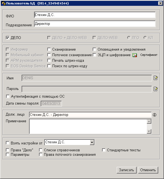Click the Записать button
Image resolution: width=164 pixels, height=179 pixels.
pos(127,170)
